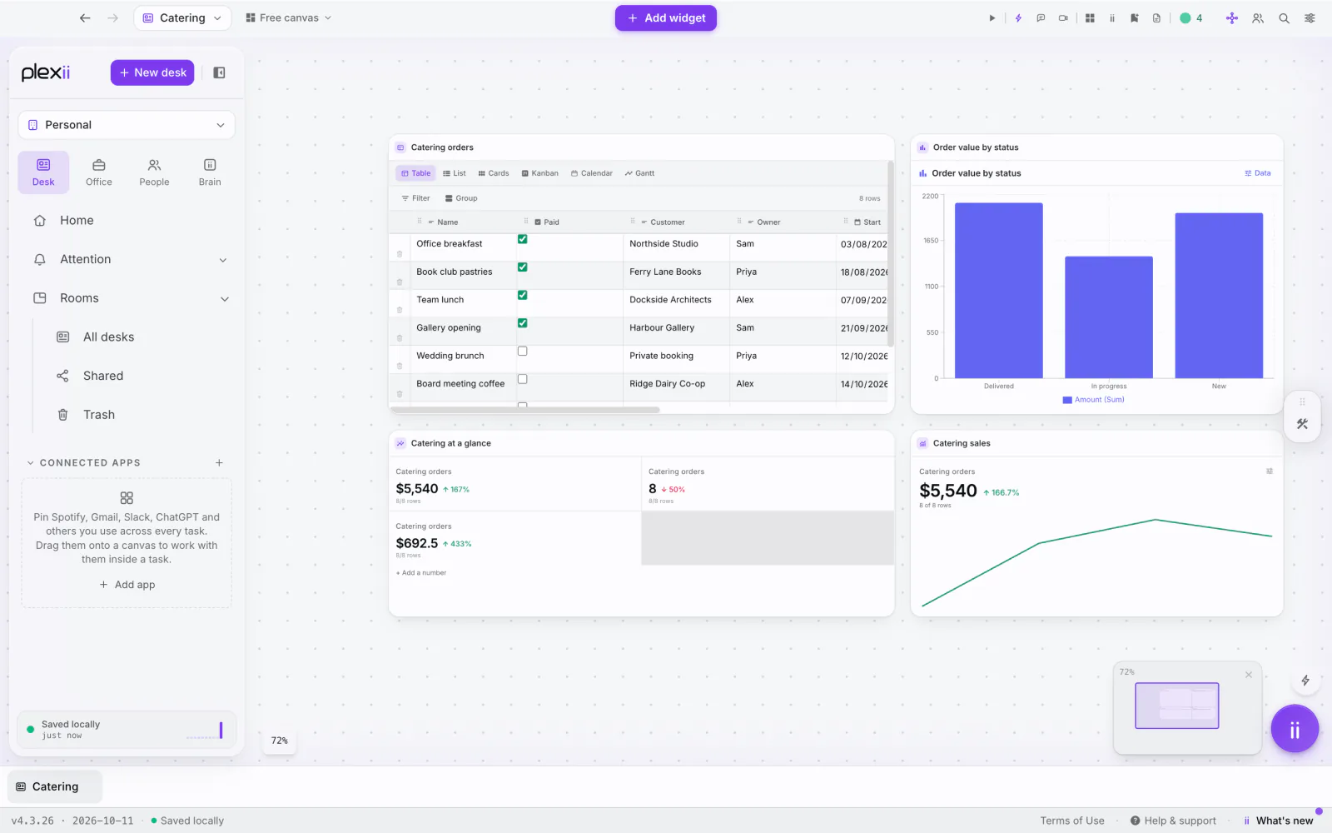
Task: Click the play presentation icon in the top toolbar
Action: tap(992, 18)
